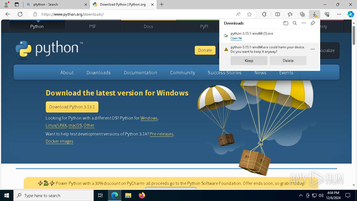Open the Windows Start menu

[7, 195]
